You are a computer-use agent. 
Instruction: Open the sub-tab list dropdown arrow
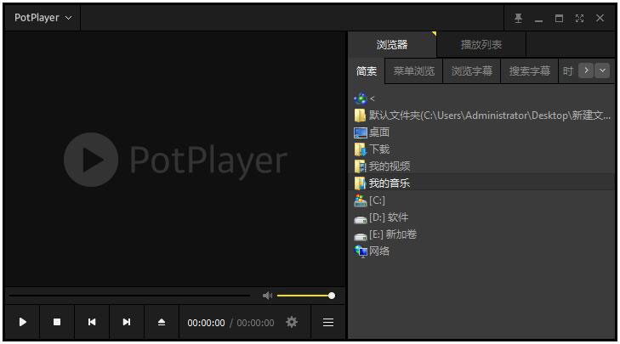[602, 70]
